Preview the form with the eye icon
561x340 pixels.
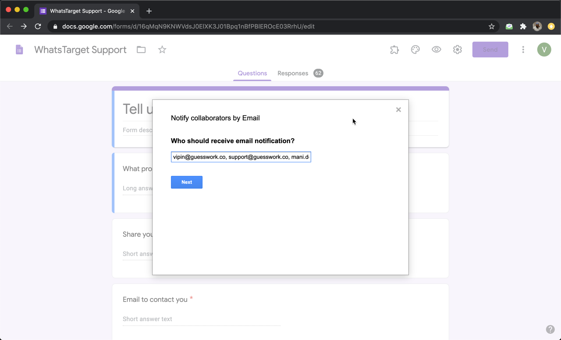[436, 49]
